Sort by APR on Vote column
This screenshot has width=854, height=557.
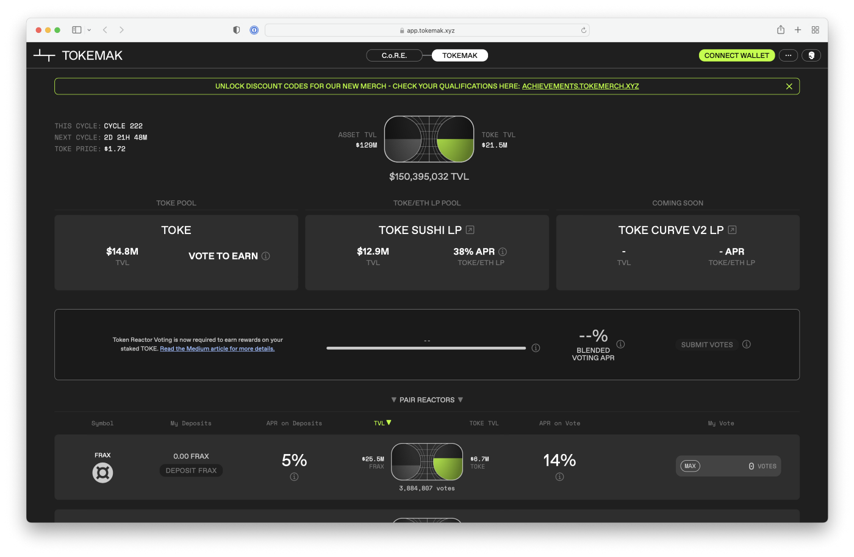pyautogui.click(x=559, y=423)
